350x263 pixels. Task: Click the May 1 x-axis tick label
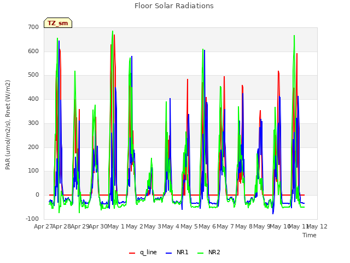116,226
